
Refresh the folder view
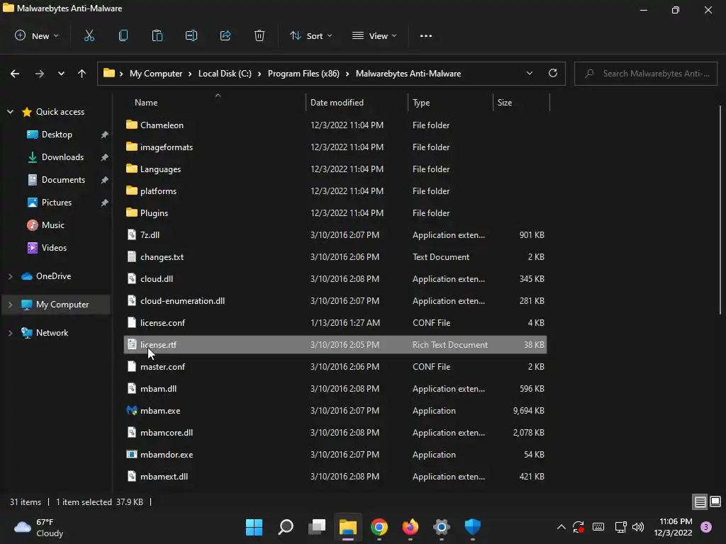click(x=553, y=73)
